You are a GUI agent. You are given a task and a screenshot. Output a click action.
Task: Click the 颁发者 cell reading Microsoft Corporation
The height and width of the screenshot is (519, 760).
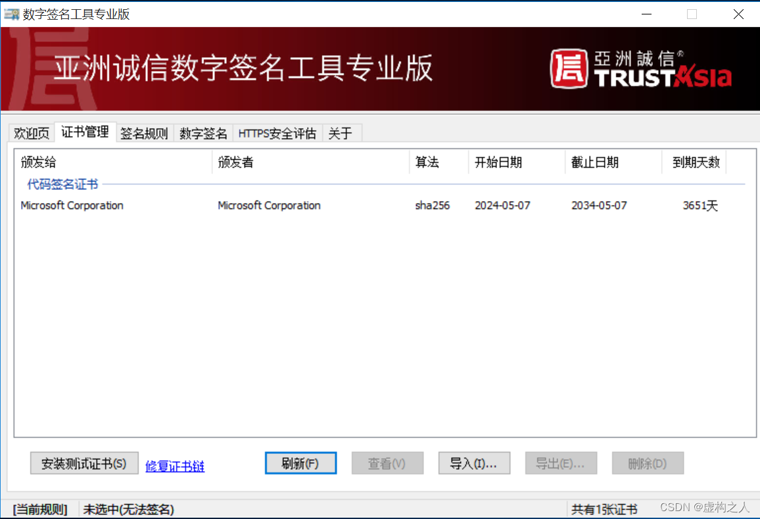(269, 205)
